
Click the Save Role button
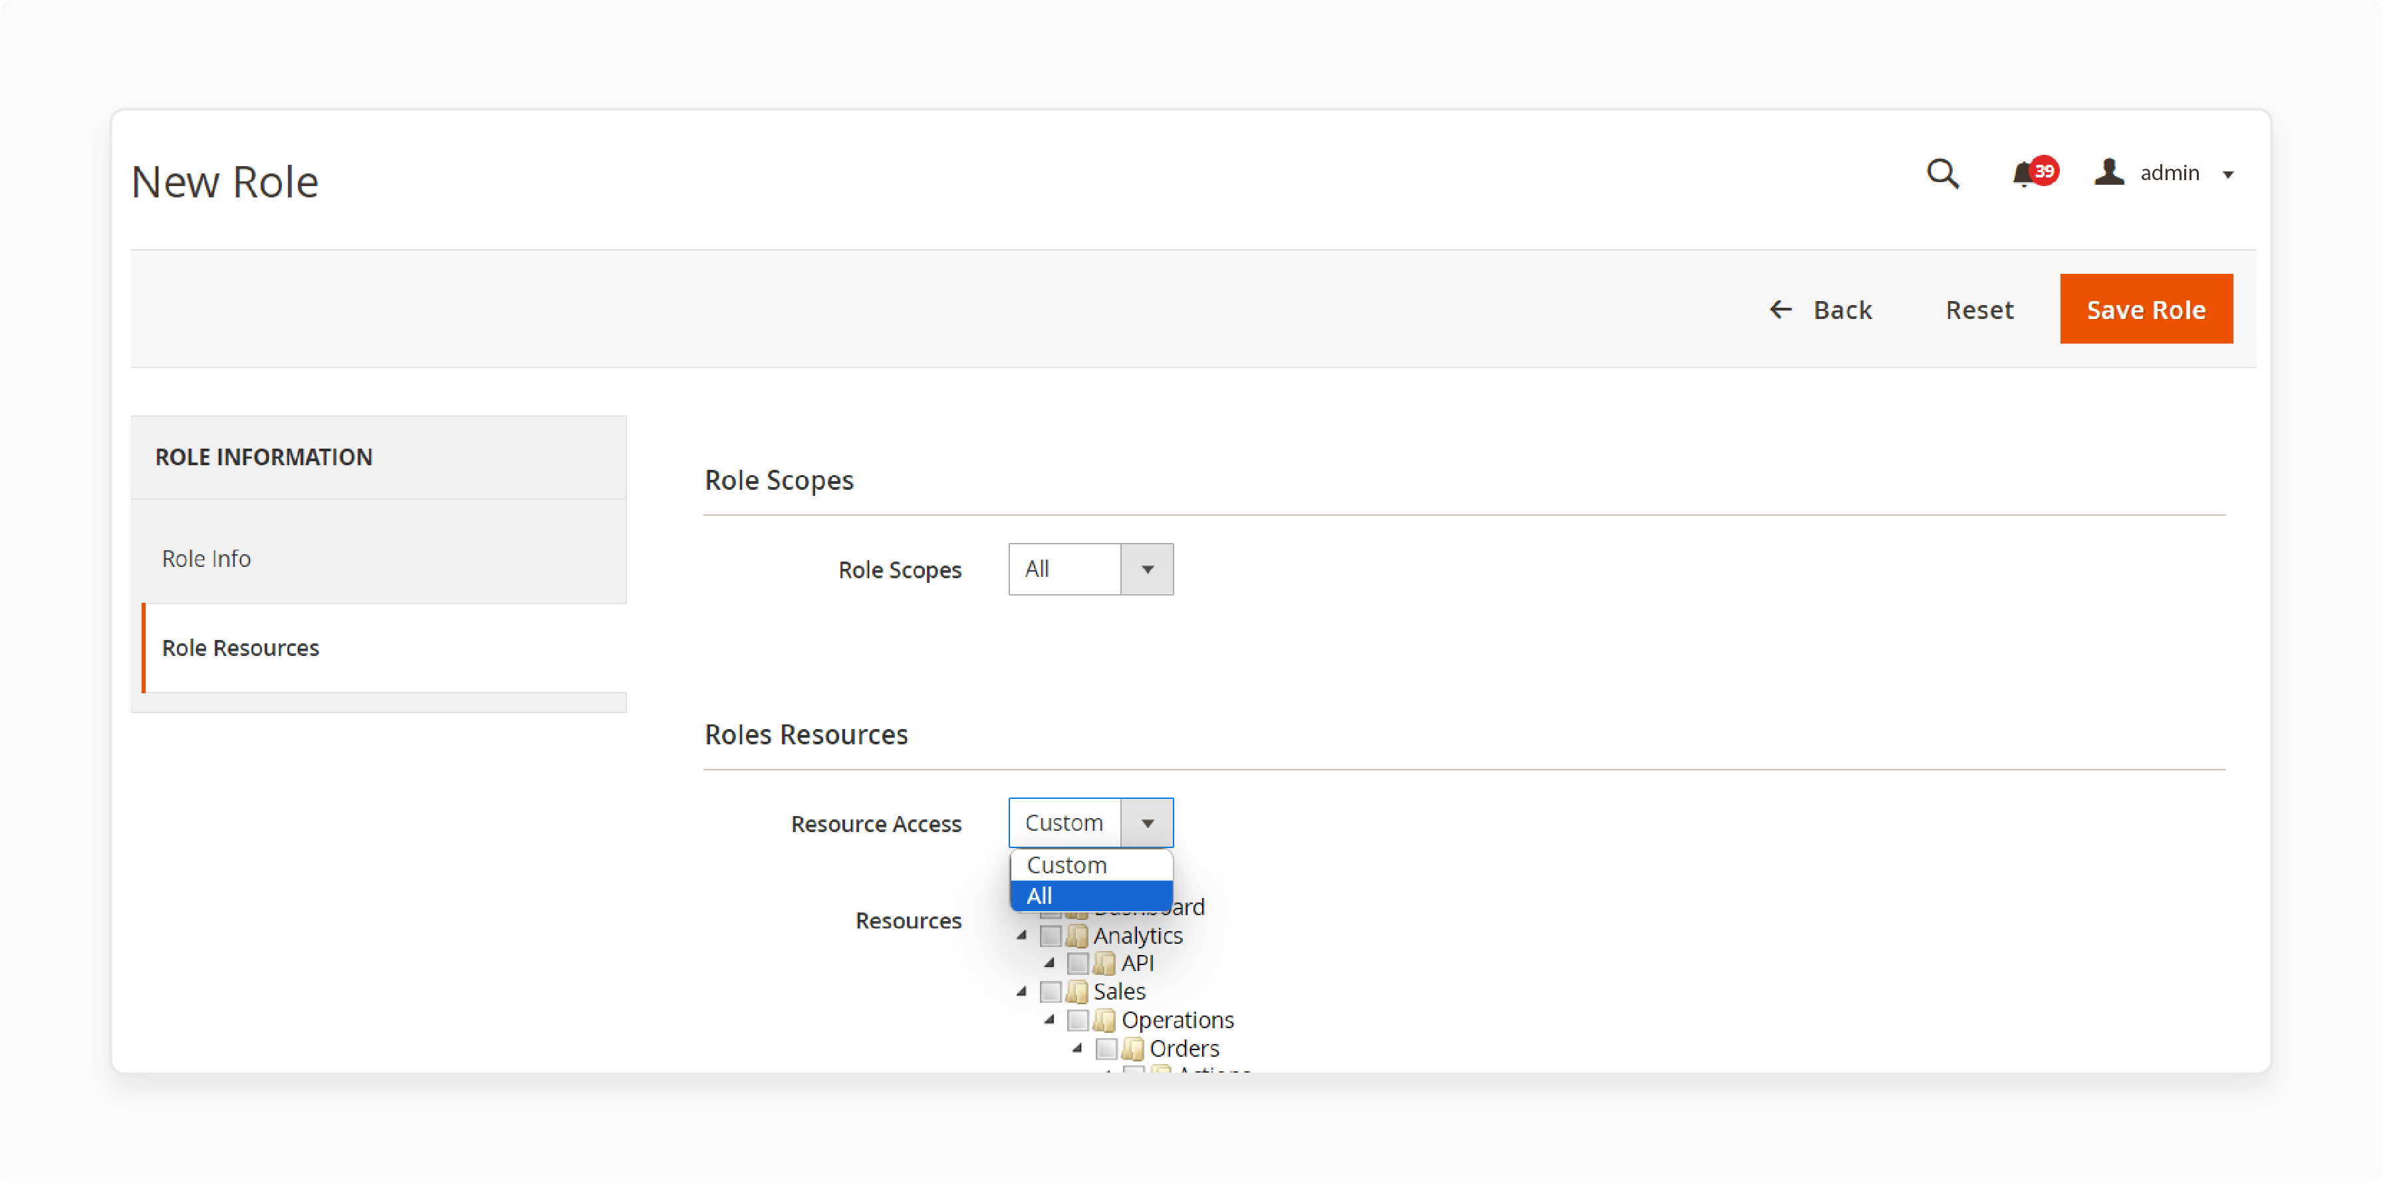click(2145, 309)
